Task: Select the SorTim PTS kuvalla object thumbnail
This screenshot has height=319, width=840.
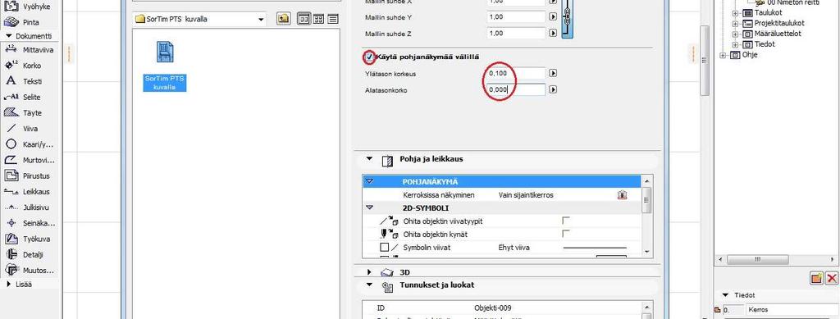Action: pyautogui.click(x=164, y=66)
